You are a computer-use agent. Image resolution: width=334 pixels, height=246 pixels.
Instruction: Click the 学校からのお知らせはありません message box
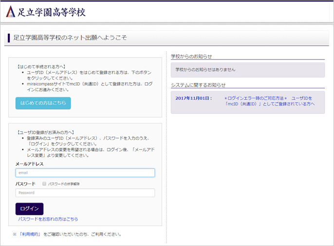tap(248, 70)
